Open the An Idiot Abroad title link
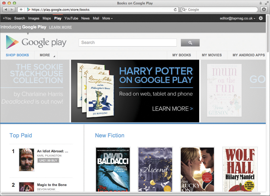 point(53,151)
